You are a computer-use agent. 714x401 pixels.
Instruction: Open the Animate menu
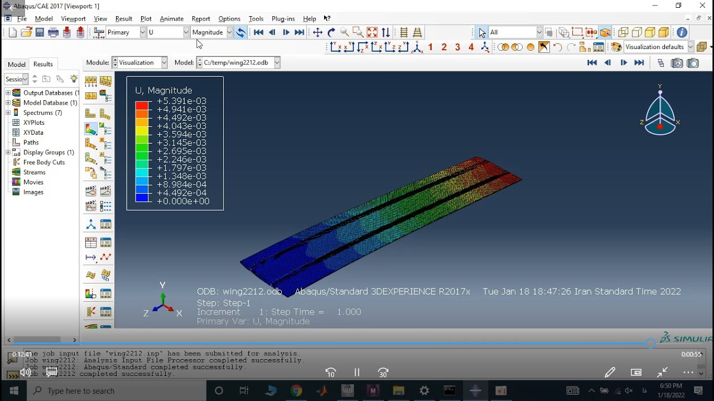tap(172, 19)
